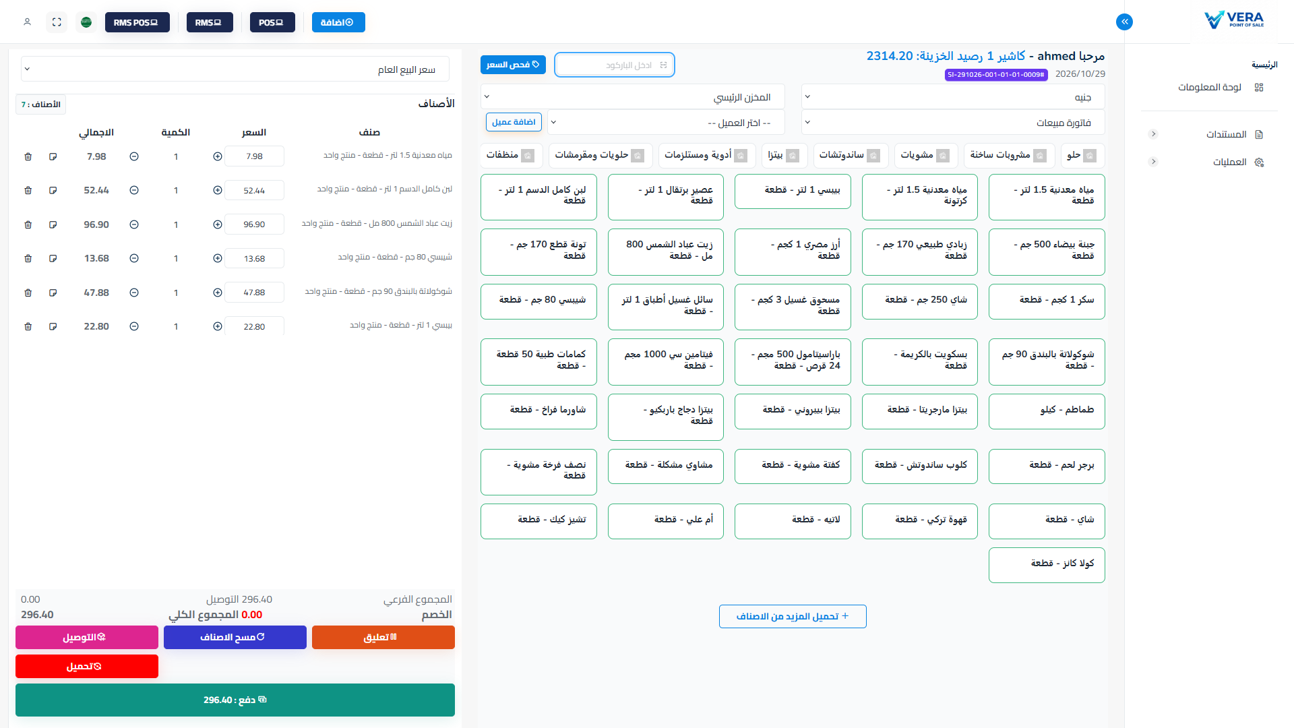The height and width of the screenshot is (728, 1294).
Task: Open the اختر العميل customer dropdown
Action: pyautogui.click(x=667, y=123)
